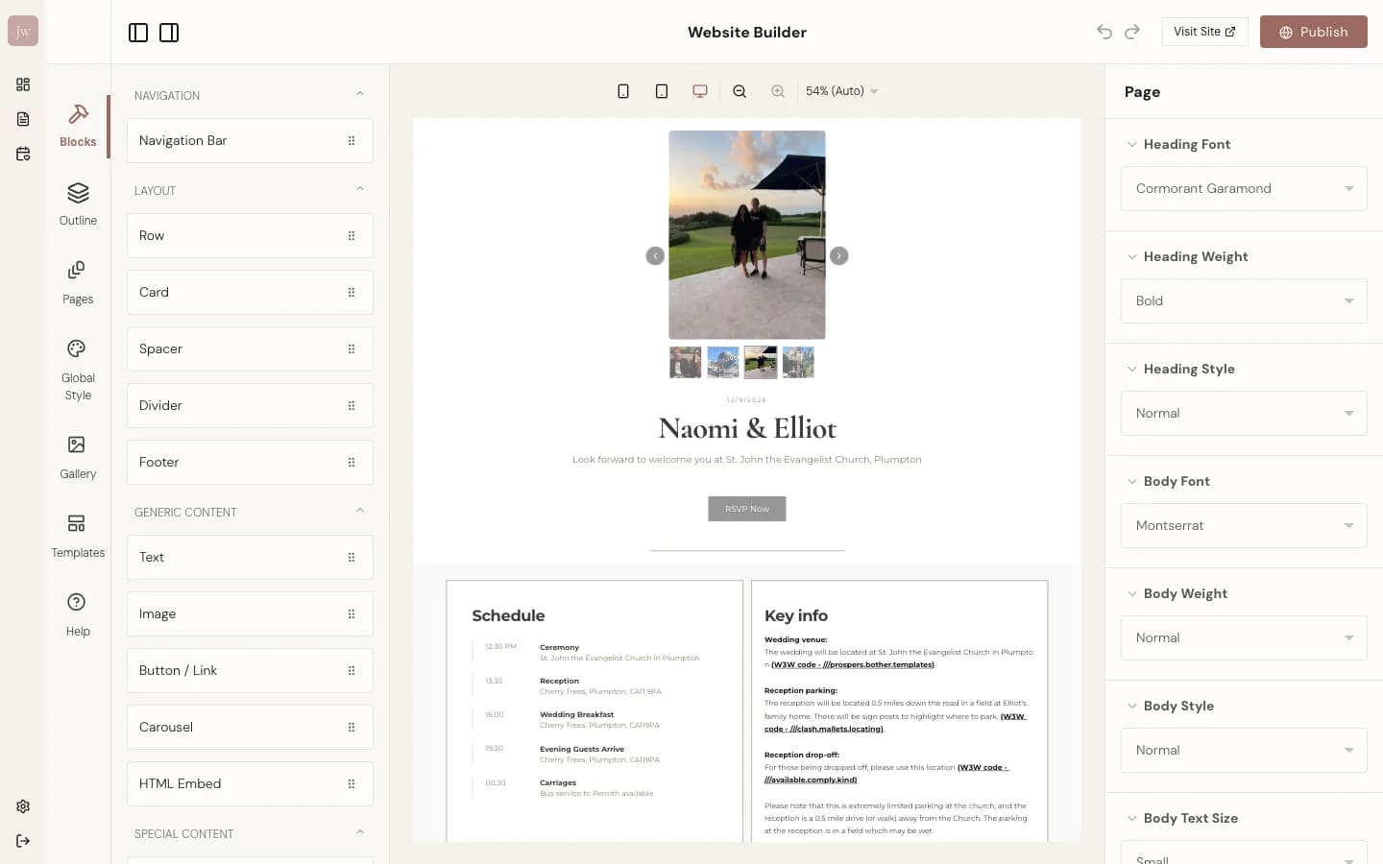This screenshot has width=1383, height=864.
Task: Collapse the Generic Content section
Action: pos(360,510)
